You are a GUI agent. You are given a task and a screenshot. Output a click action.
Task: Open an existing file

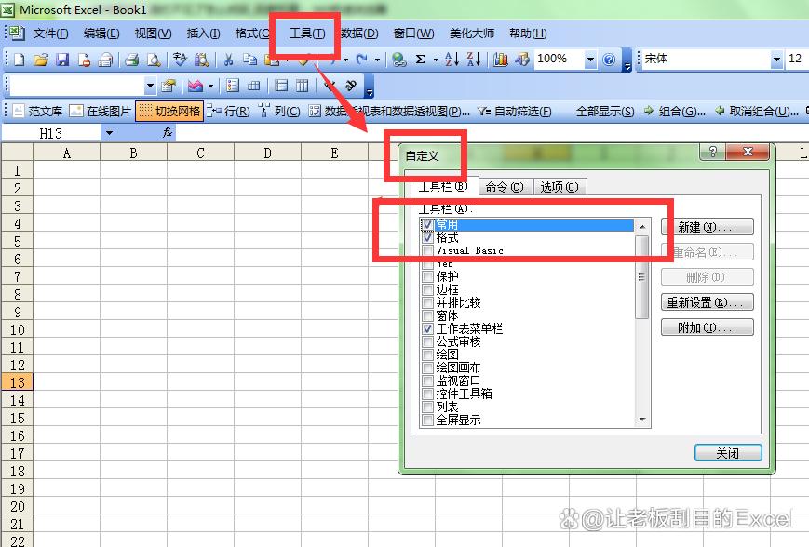39,60
